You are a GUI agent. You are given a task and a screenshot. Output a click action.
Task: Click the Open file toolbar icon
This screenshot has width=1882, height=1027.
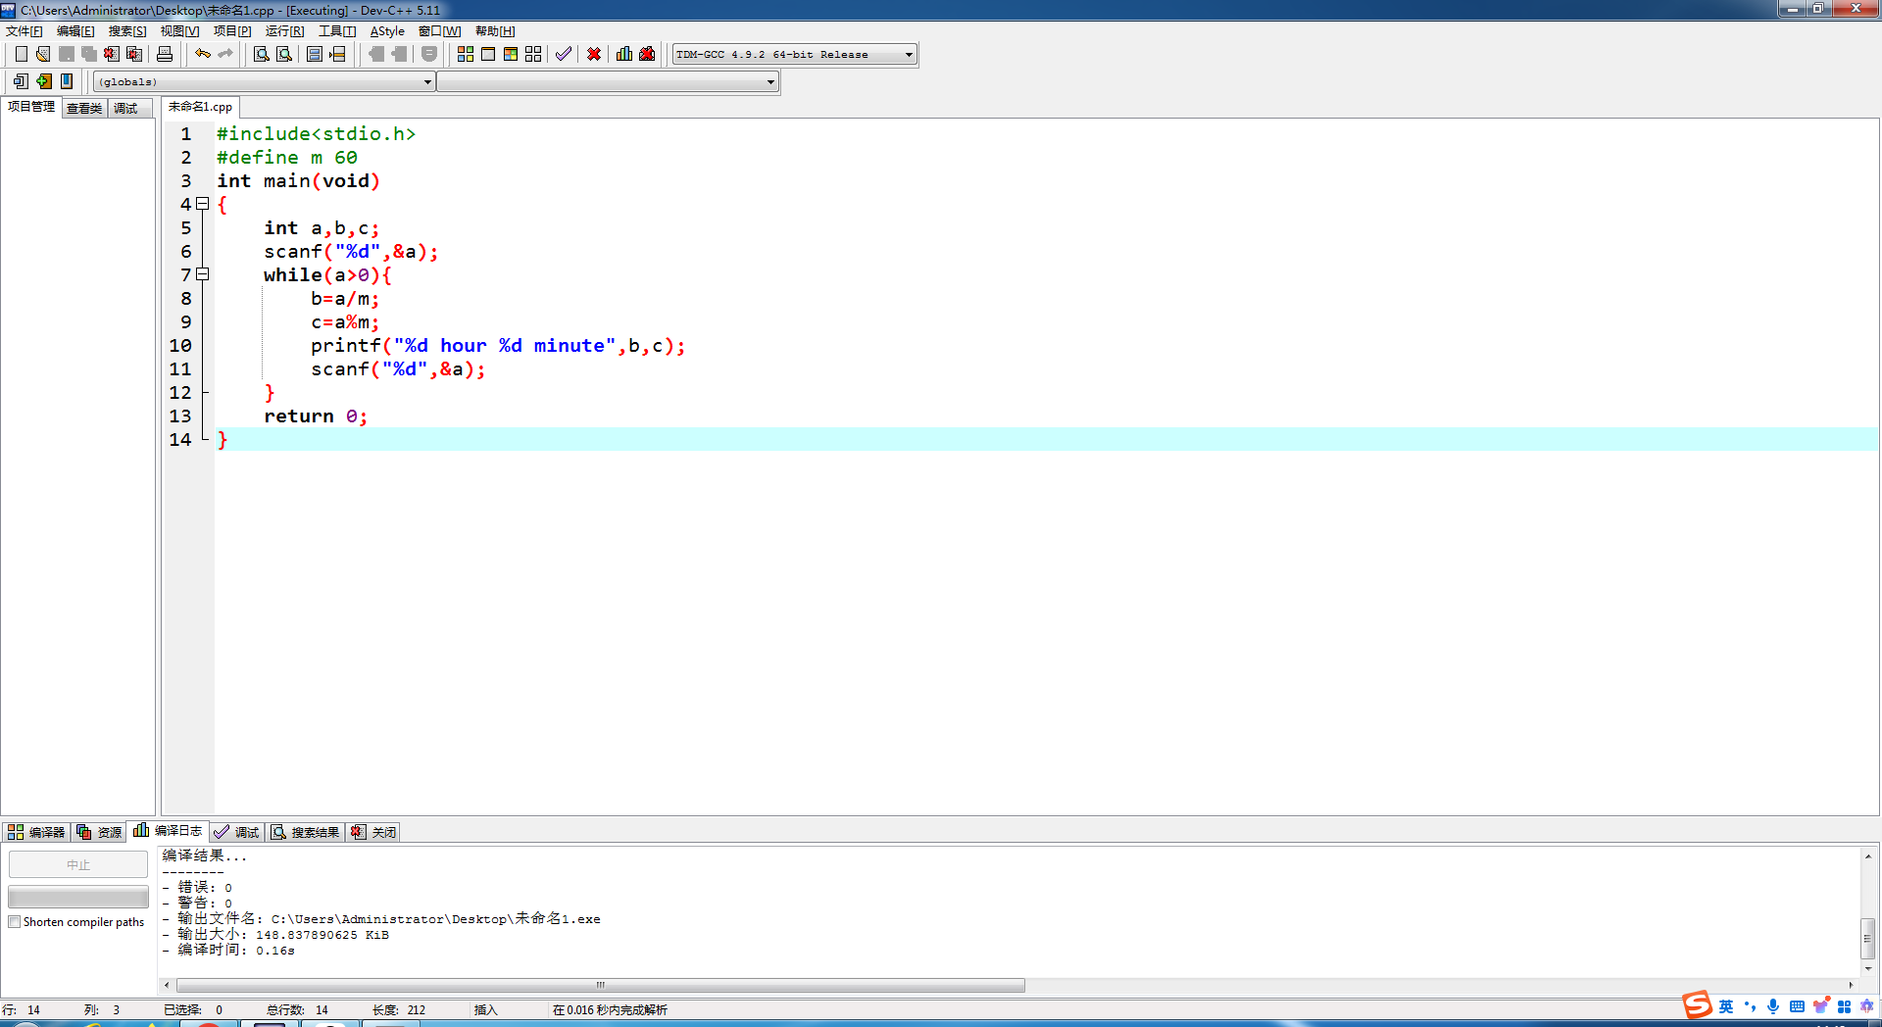[x=43, y=54]
